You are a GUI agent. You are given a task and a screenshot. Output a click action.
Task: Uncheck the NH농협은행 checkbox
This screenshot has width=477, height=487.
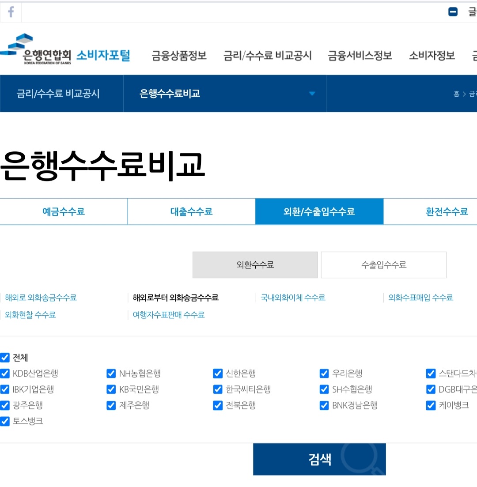(x=111, y=374)
